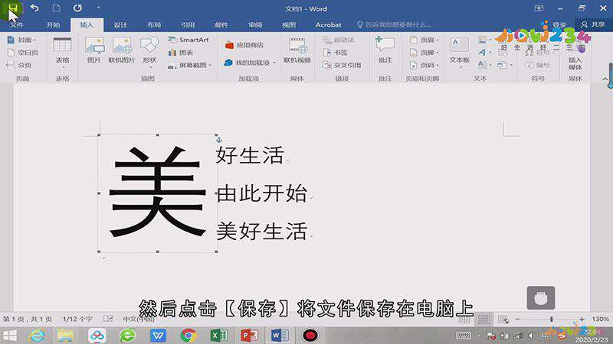
Task: Switch to the 邮件 tab
Action: (221, 24)
